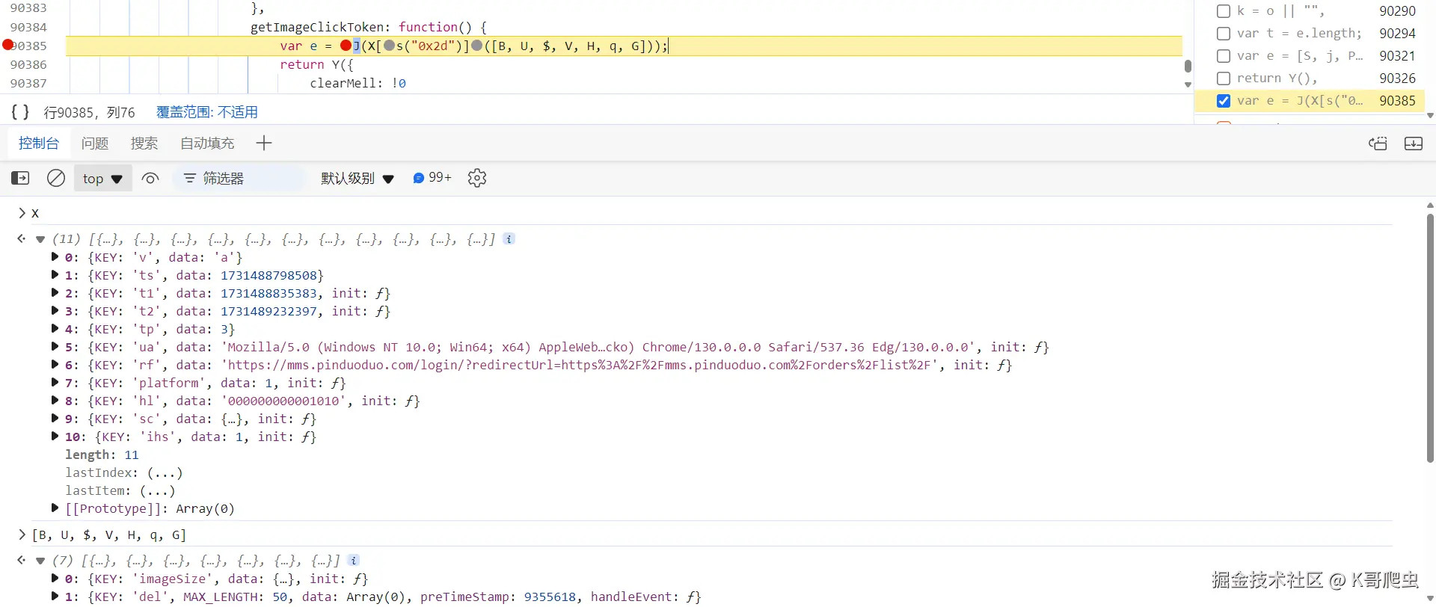Evaluate lastIndex (...) getter
The width and height of the screenshot is (1436, 607).
click(165, 472)
